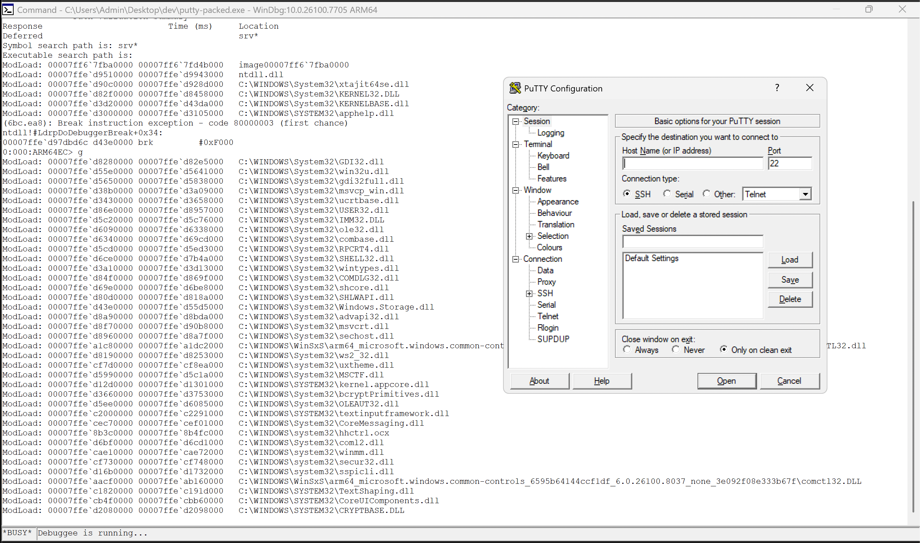Open Colours settings category
Screen dimensions: 920x543
549,247
